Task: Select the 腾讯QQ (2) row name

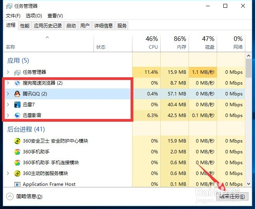Action: (x=35, y=94)
